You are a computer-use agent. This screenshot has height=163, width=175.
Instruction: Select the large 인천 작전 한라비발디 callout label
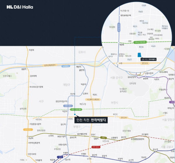pos(91,120)
